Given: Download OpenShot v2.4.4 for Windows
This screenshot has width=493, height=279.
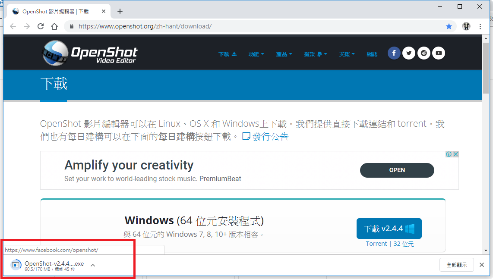Looking at the screenshot, I should click(389, 229).
